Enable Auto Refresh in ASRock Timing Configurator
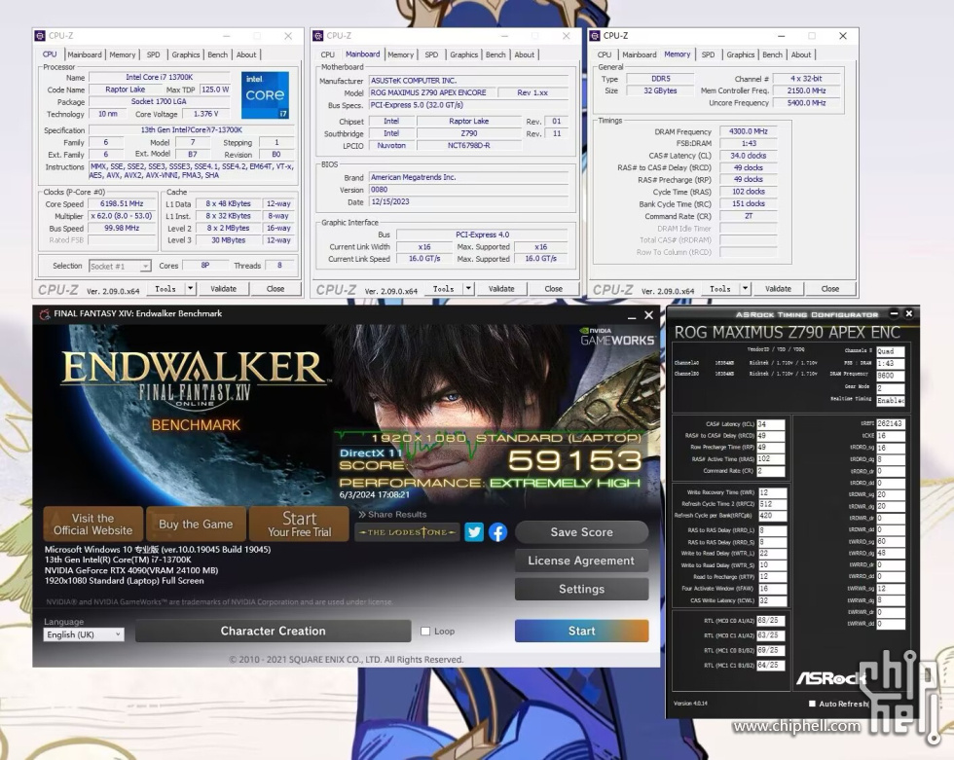Viewport: 954px width, 760px height. (x=812, y=704)
